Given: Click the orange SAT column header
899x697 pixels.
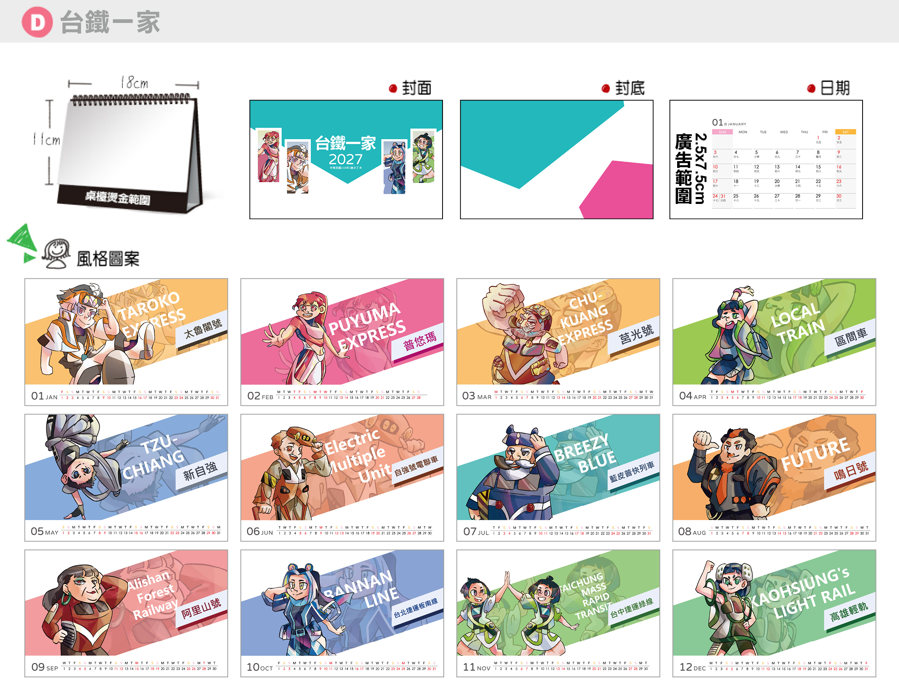Looking at the screenshot, I should tap(845, 132).
